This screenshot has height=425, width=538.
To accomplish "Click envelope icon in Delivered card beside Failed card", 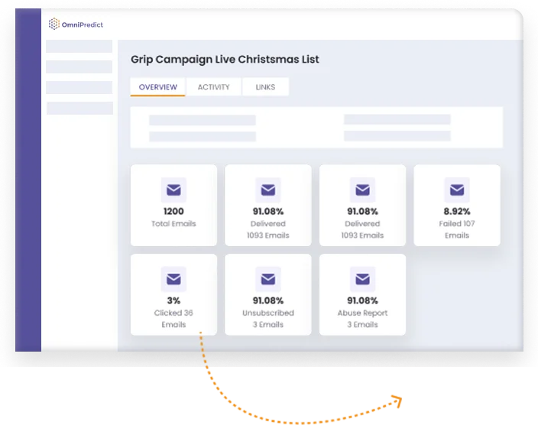I will point(362,190).
